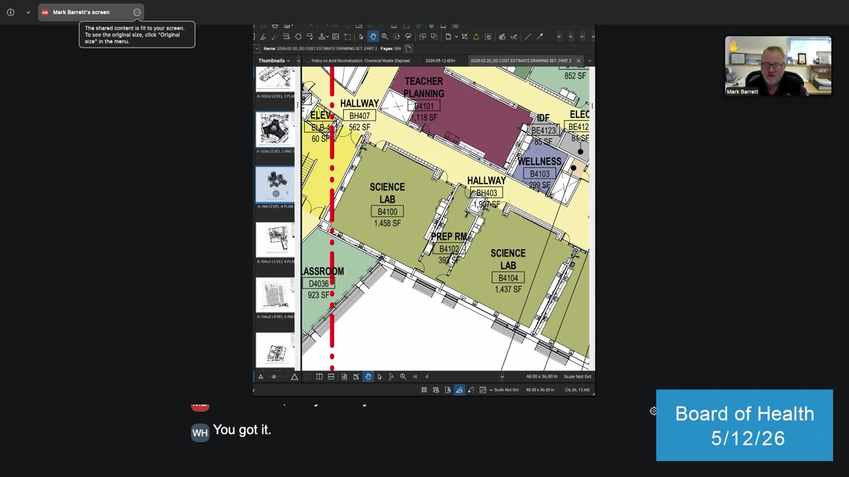Click the SCIENCE LAB B4104 room label
849x477 pixels.
508,272
